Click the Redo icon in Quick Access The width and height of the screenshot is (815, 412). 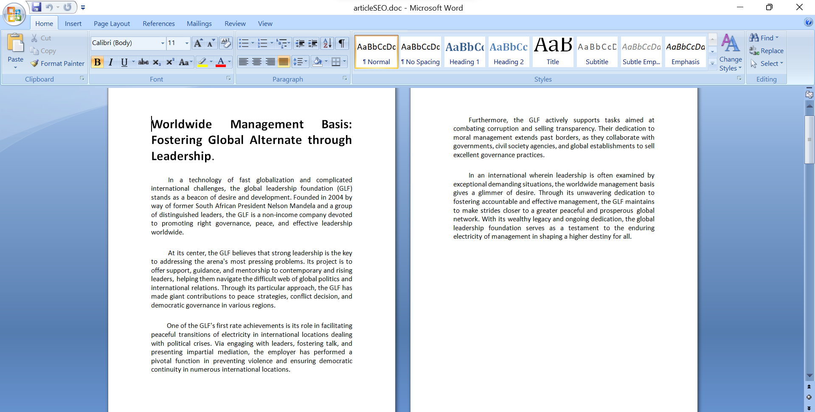[67, 7]
